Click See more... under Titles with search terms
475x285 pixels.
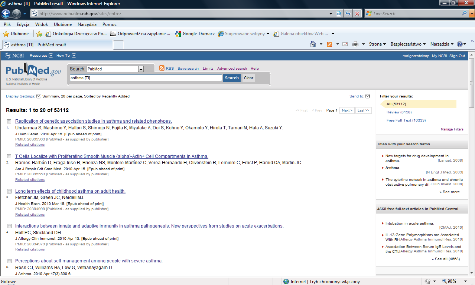451,192
